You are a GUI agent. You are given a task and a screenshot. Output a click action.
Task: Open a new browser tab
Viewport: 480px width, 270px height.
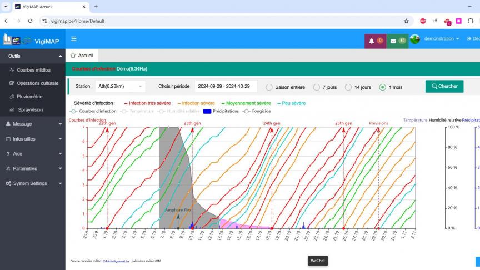point(96,7)
